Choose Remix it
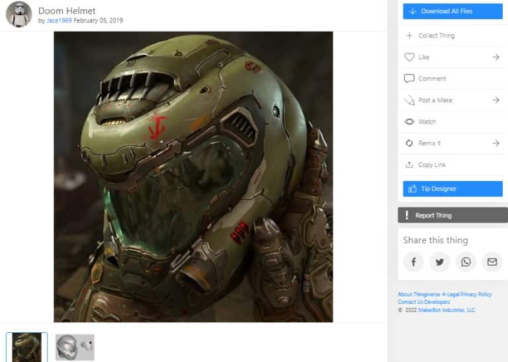This screenshot has width=508, height=362. point(429,143)
